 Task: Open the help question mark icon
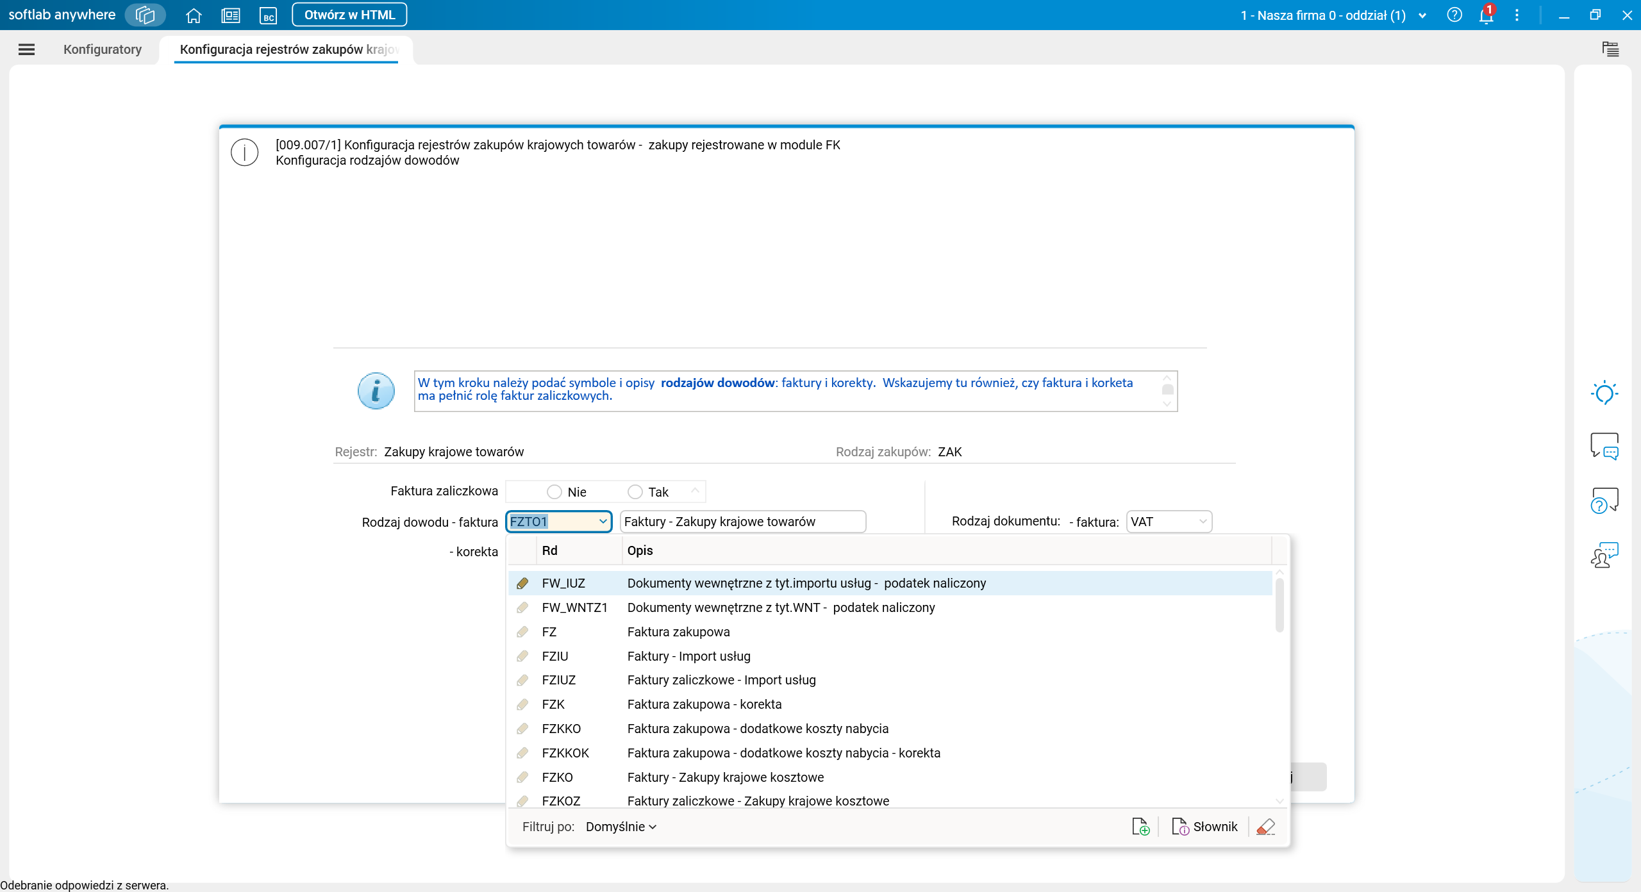coord(1454,15)
